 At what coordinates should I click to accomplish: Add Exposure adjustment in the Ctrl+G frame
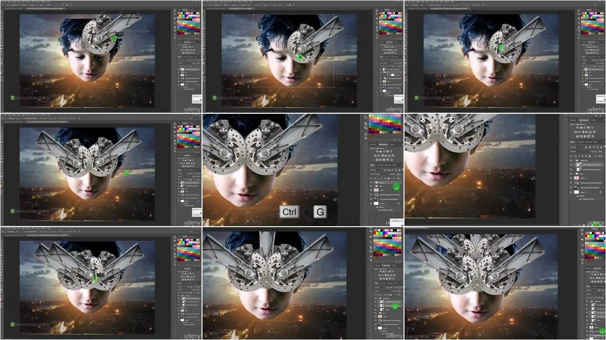click(x=387, y=152)
